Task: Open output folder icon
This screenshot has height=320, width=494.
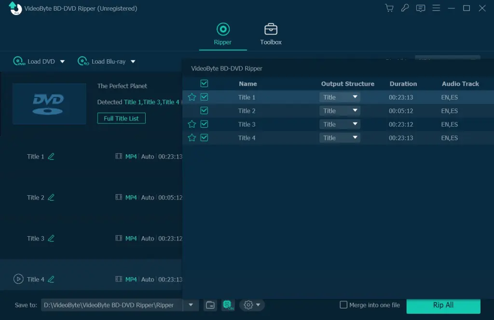Action: (x=210, y=305)
